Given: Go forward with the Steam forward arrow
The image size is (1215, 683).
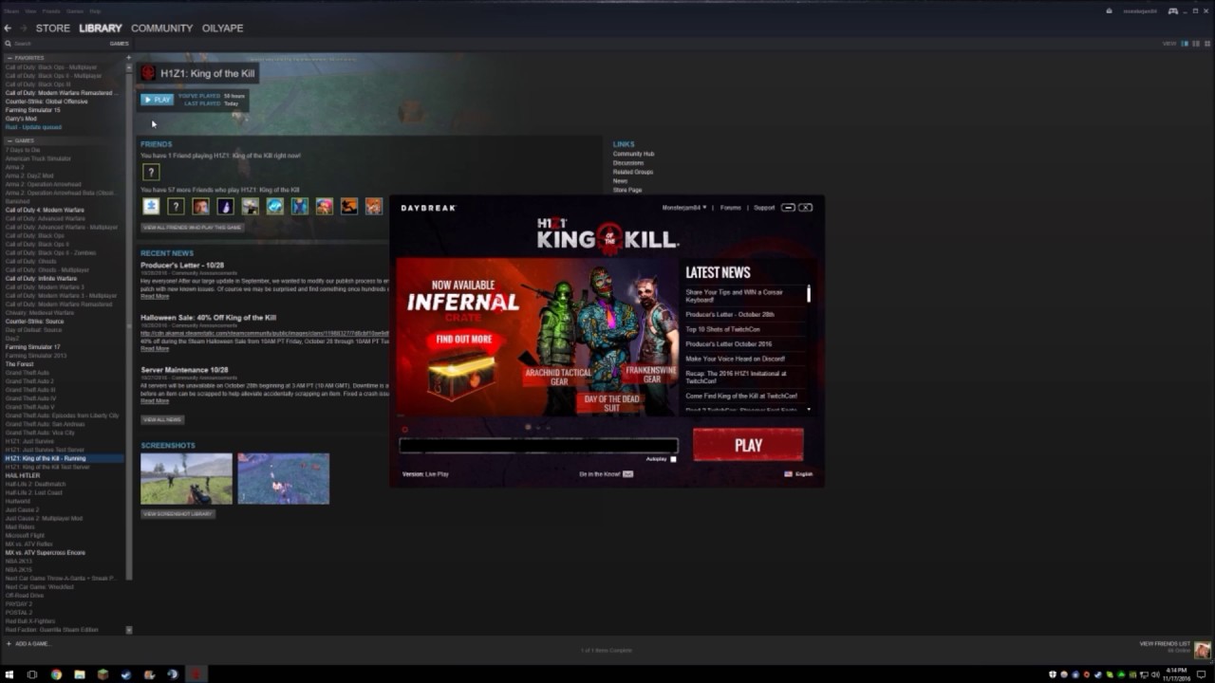Looking at the screenshot, I should coord(23,28).
